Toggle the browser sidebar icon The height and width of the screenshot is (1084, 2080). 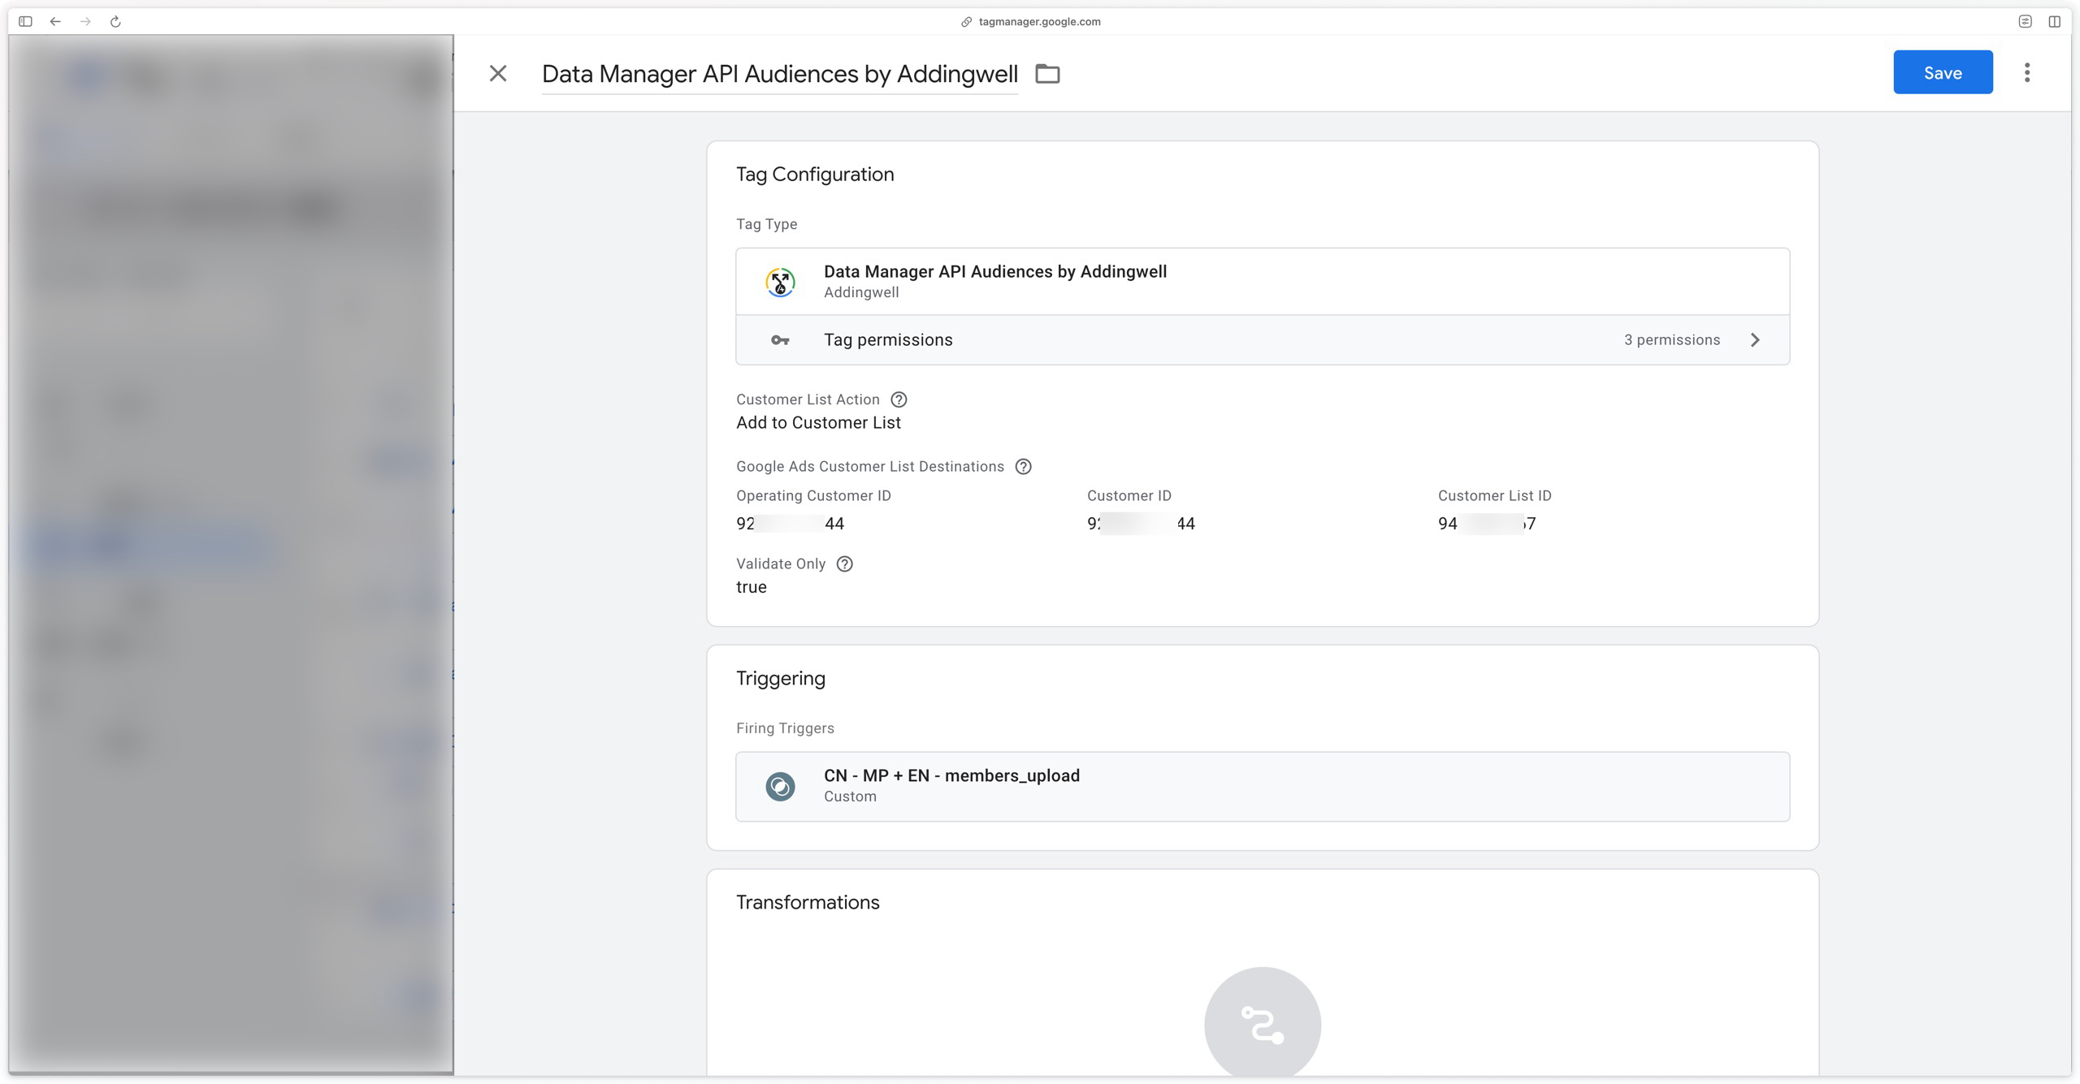(x=25, y=22)
